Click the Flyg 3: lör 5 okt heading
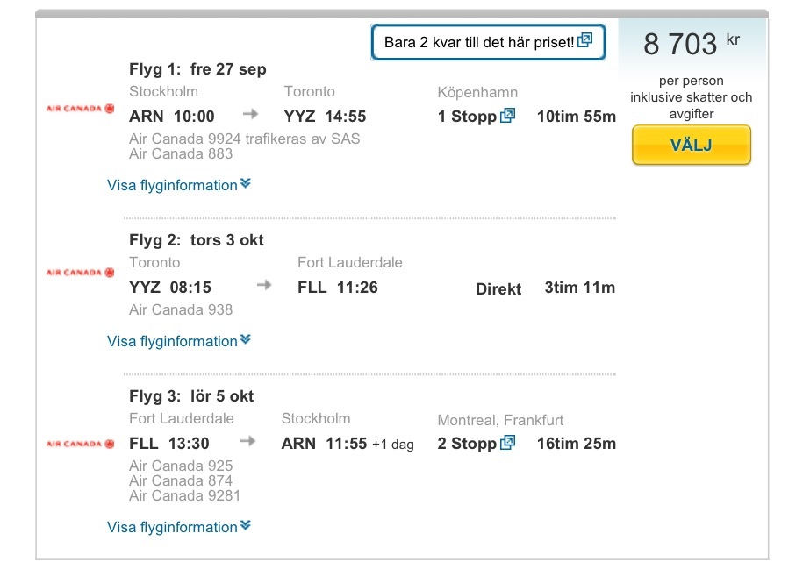The image size is (810, 562). click(x=191, y=396)
